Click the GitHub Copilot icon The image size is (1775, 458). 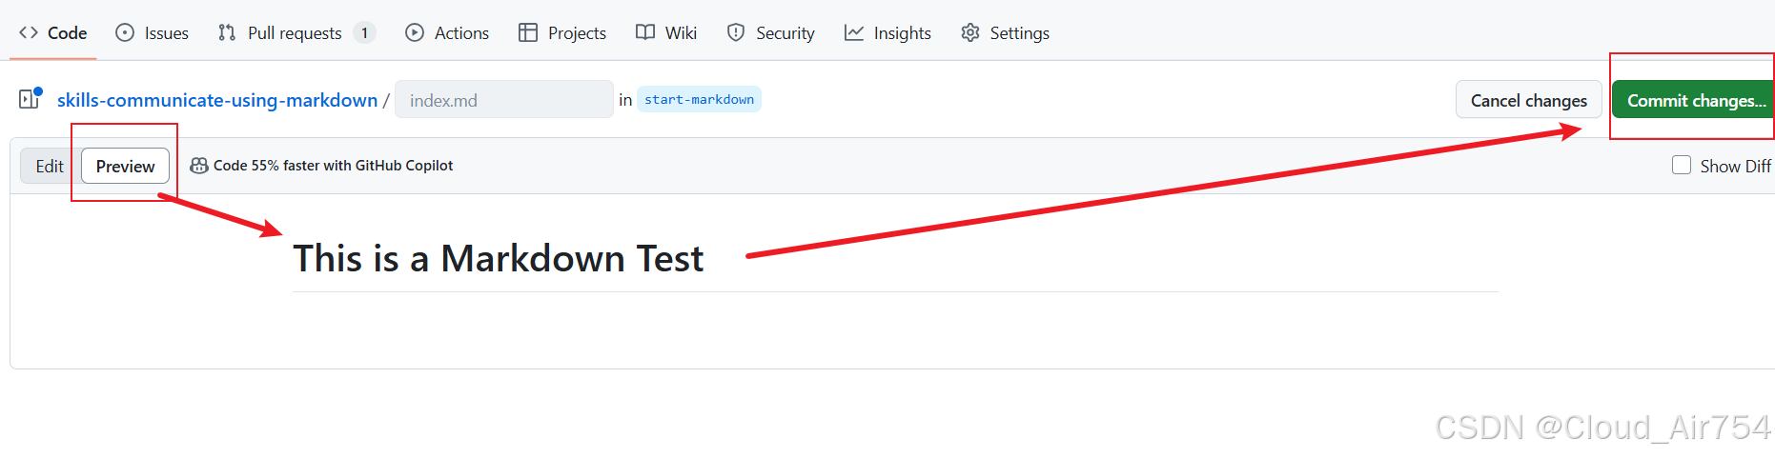coord(199,166)
